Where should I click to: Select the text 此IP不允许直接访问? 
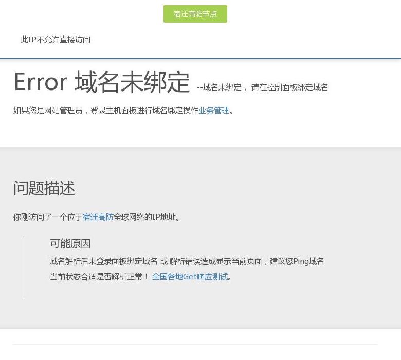click(56, 40)
